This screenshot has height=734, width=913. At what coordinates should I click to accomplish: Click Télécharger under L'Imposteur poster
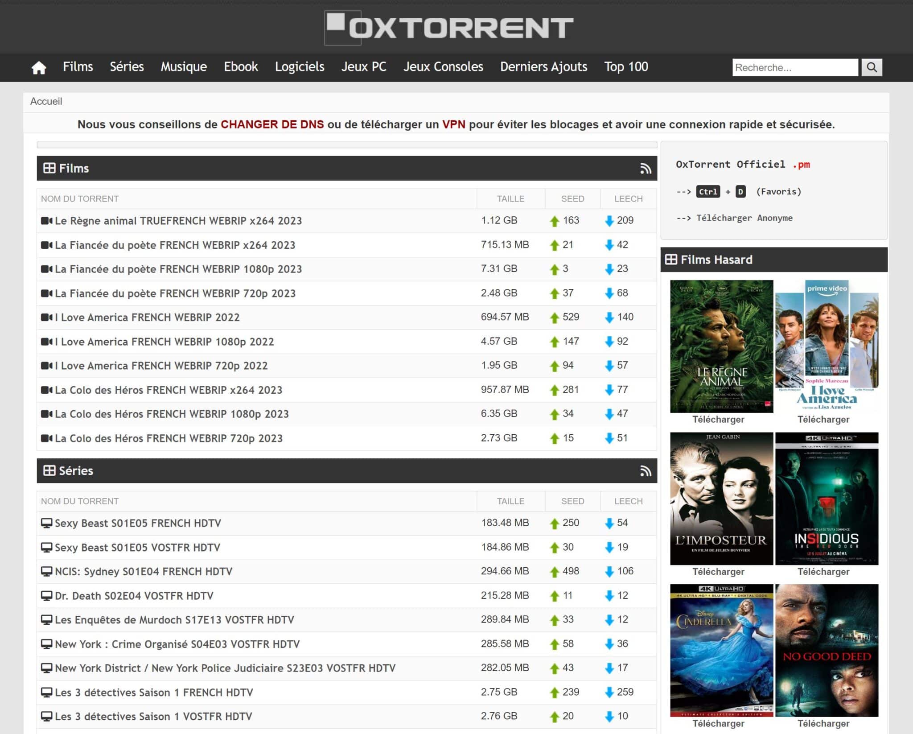(718, 572)
